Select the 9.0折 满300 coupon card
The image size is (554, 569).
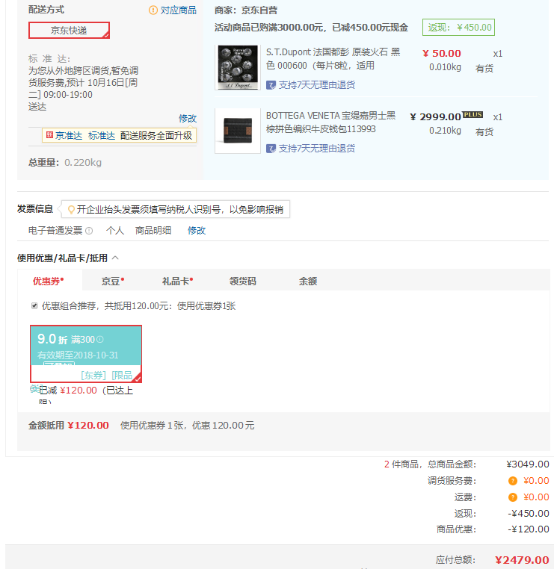pyautogui.click(x=86, y=354)
